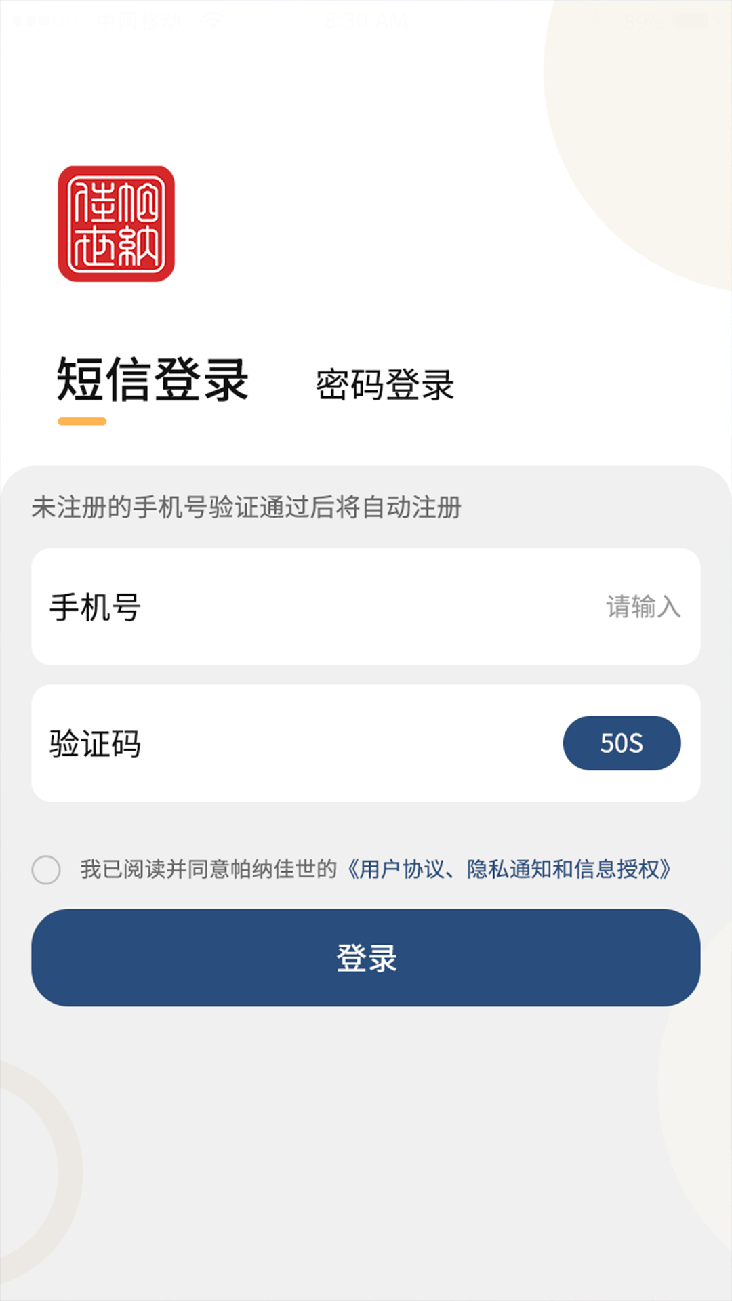Click the 请输入 phone number placeholder
Image resolution: width=732 pixels, height=1301 pixels.
coord(643,606)
